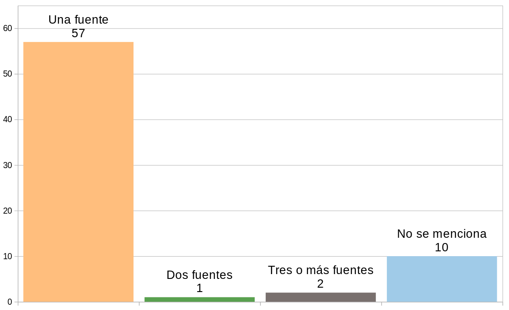Select the value 1 above the green bar
Viewport: 509px width, 310px height.
click(x=199, y=288)
